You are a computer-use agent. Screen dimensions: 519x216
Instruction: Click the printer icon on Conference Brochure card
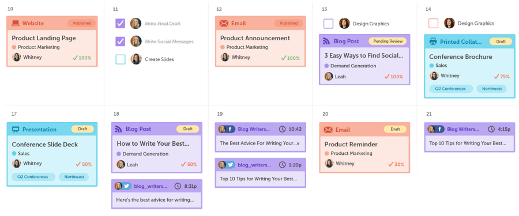[x=433, y=41]
